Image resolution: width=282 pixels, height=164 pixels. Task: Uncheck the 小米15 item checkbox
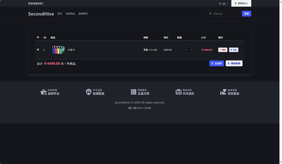tap(38, 50)
